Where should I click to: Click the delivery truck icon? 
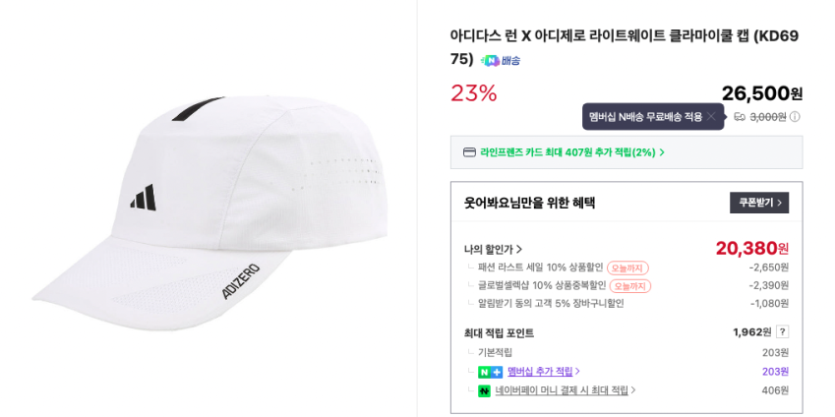click(x=740, y=117)
